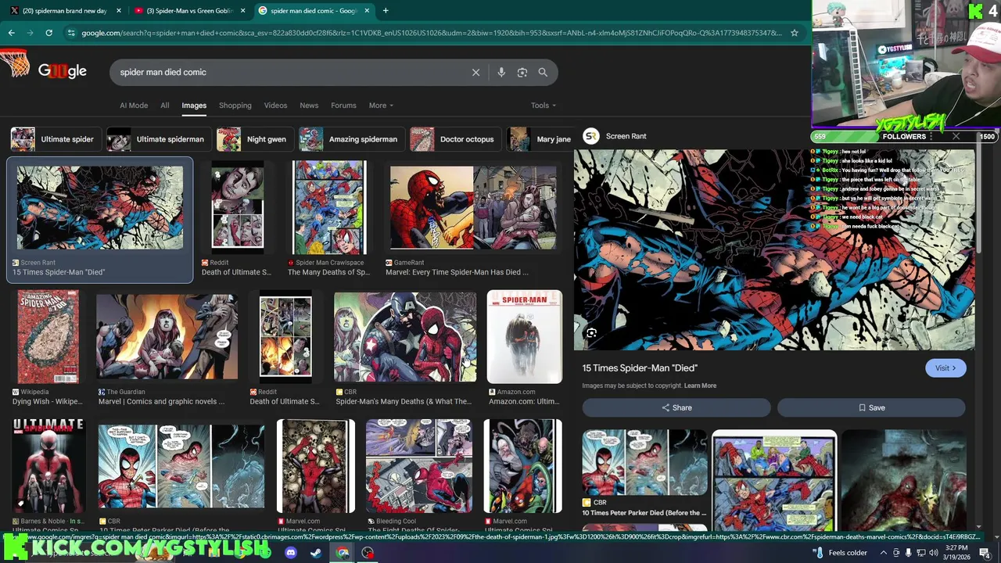Screen dimensions: 1001x563
Task: Click the search query input field
Action: [x=289, y=72]
